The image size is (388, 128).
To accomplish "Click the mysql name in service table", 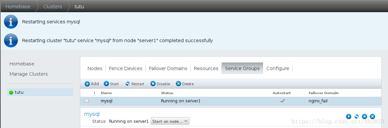I will coord(107,101).
